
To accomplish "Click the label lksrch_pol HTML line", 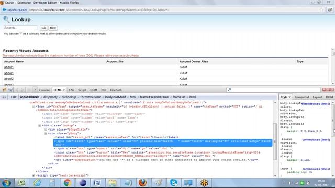I will point(116,137).
